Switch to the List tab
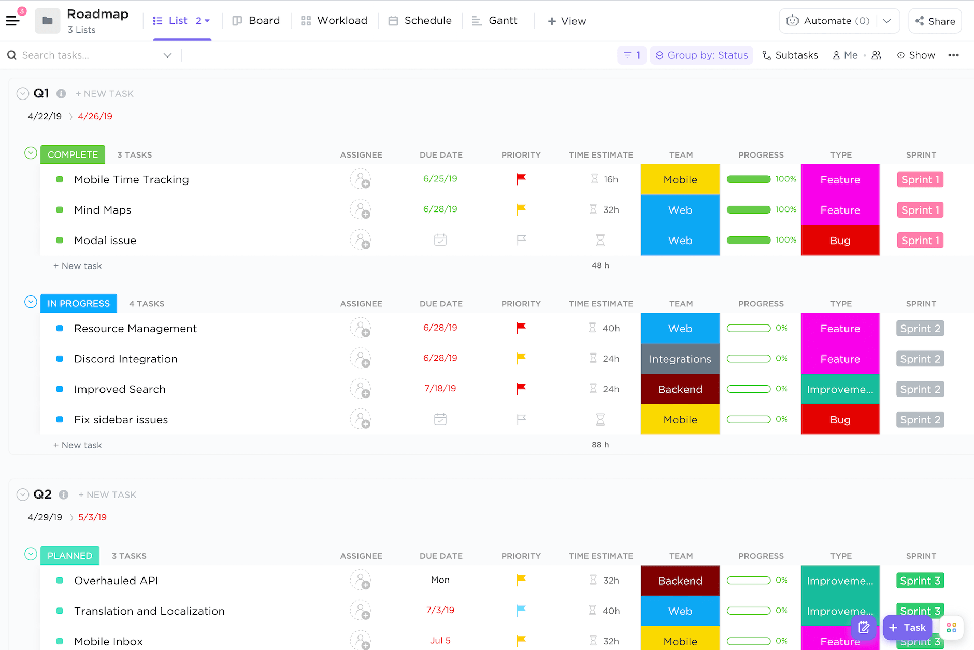Image resolution: width=974 pixels, height=650 pixels. (x=178, y=21)
